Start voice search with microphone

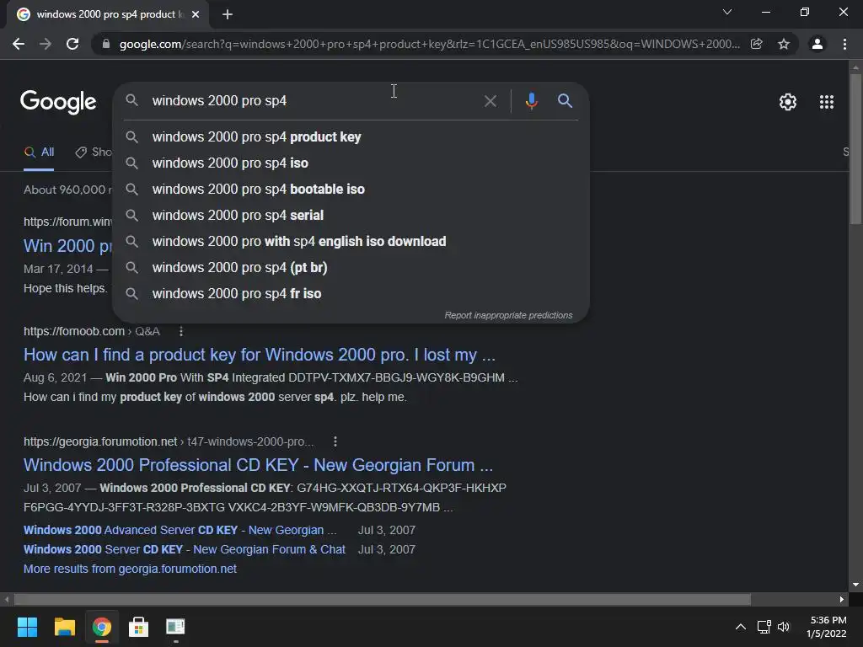(x=531, y=101)
